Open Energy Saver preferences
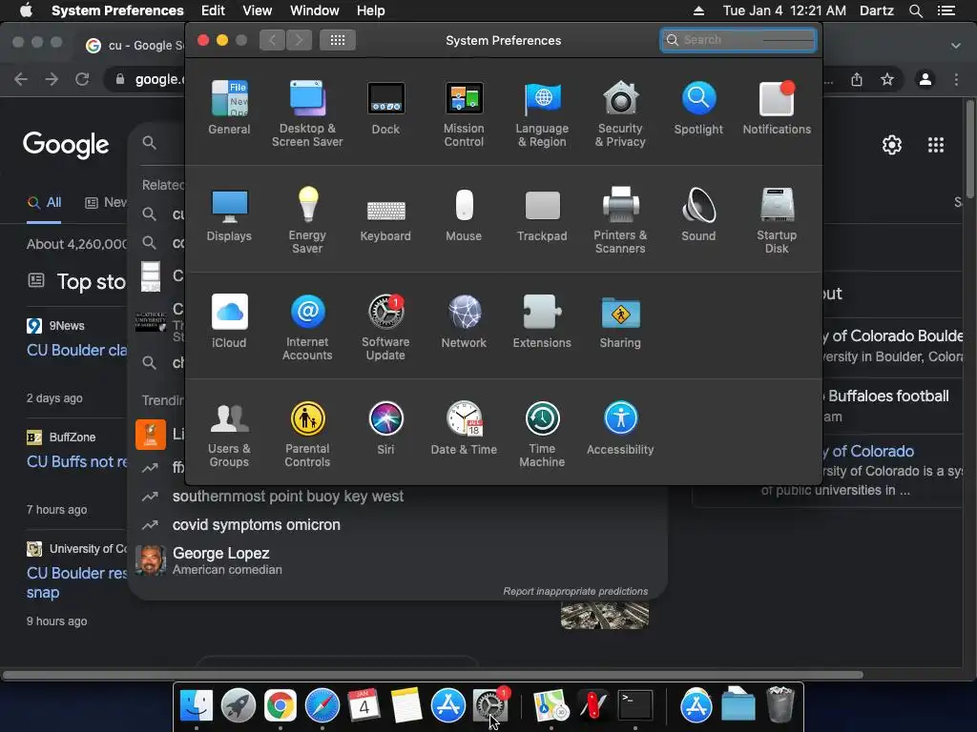Image resolution: width=977 pixels, height=732 pixels. [307, 220]
